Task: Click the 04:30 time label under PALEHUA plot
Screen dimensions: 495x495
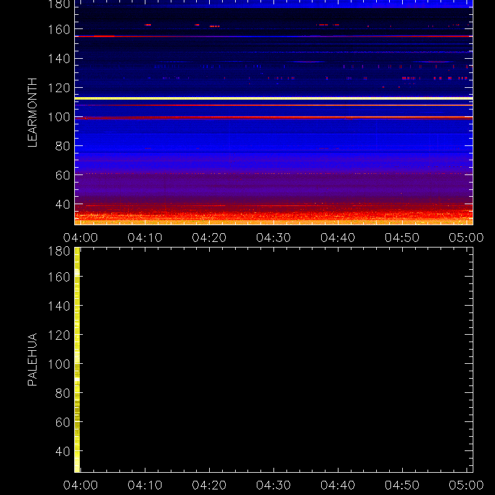Action: point(273,485)
